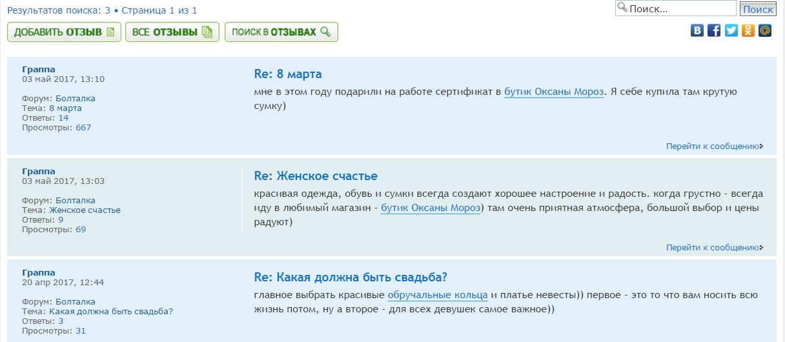Share via VKontakte icon
785x342 pixels.
(x=697, y=30)
